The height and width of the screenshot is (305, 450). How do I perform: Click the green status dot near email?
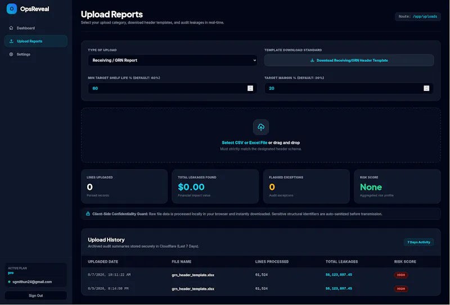point(10,282)
